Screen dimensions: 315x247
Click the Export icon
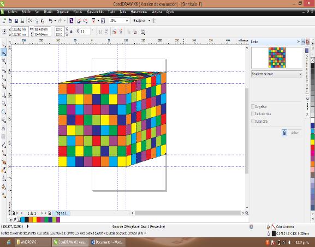86,21
